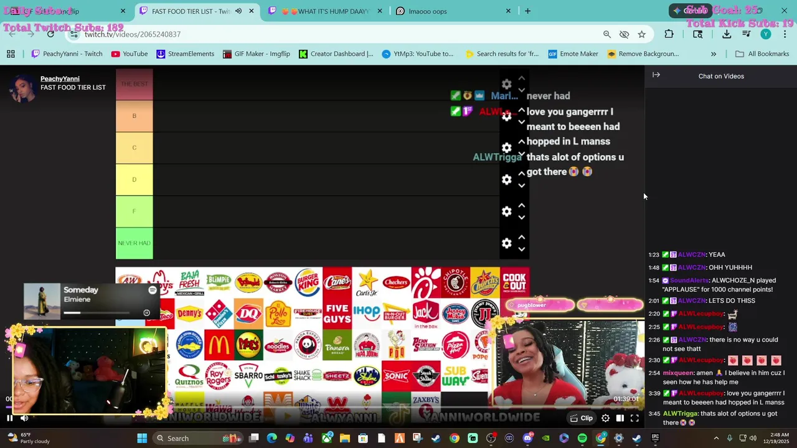The image size is (797, 448).
Task: Open Microsoft Teams from the taskbar
Action: coord(308,438)
